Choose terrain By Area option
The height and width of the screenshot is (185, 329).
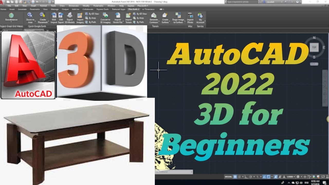[x=139, y=18]
